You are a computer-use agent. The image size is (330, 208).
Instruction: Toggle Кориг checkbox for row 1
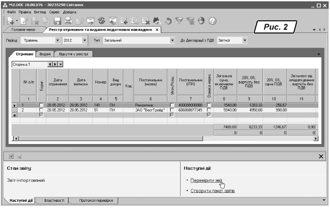(x=41, y=105)
